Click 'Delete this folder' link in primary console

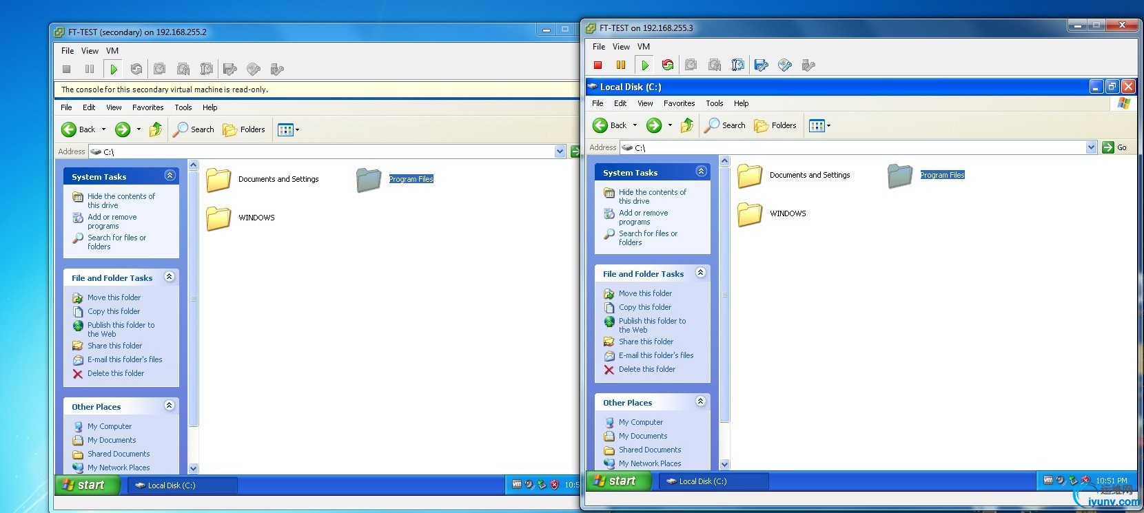click(647, 369)
